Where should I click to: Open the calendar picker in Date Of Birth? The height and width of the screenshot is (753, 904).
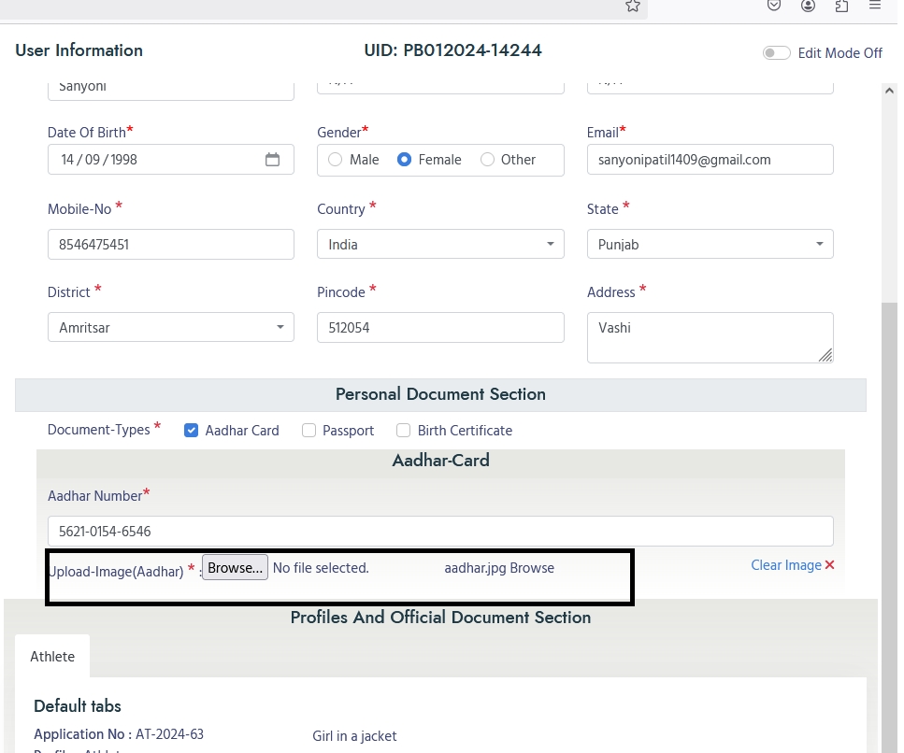pos(272,160)
